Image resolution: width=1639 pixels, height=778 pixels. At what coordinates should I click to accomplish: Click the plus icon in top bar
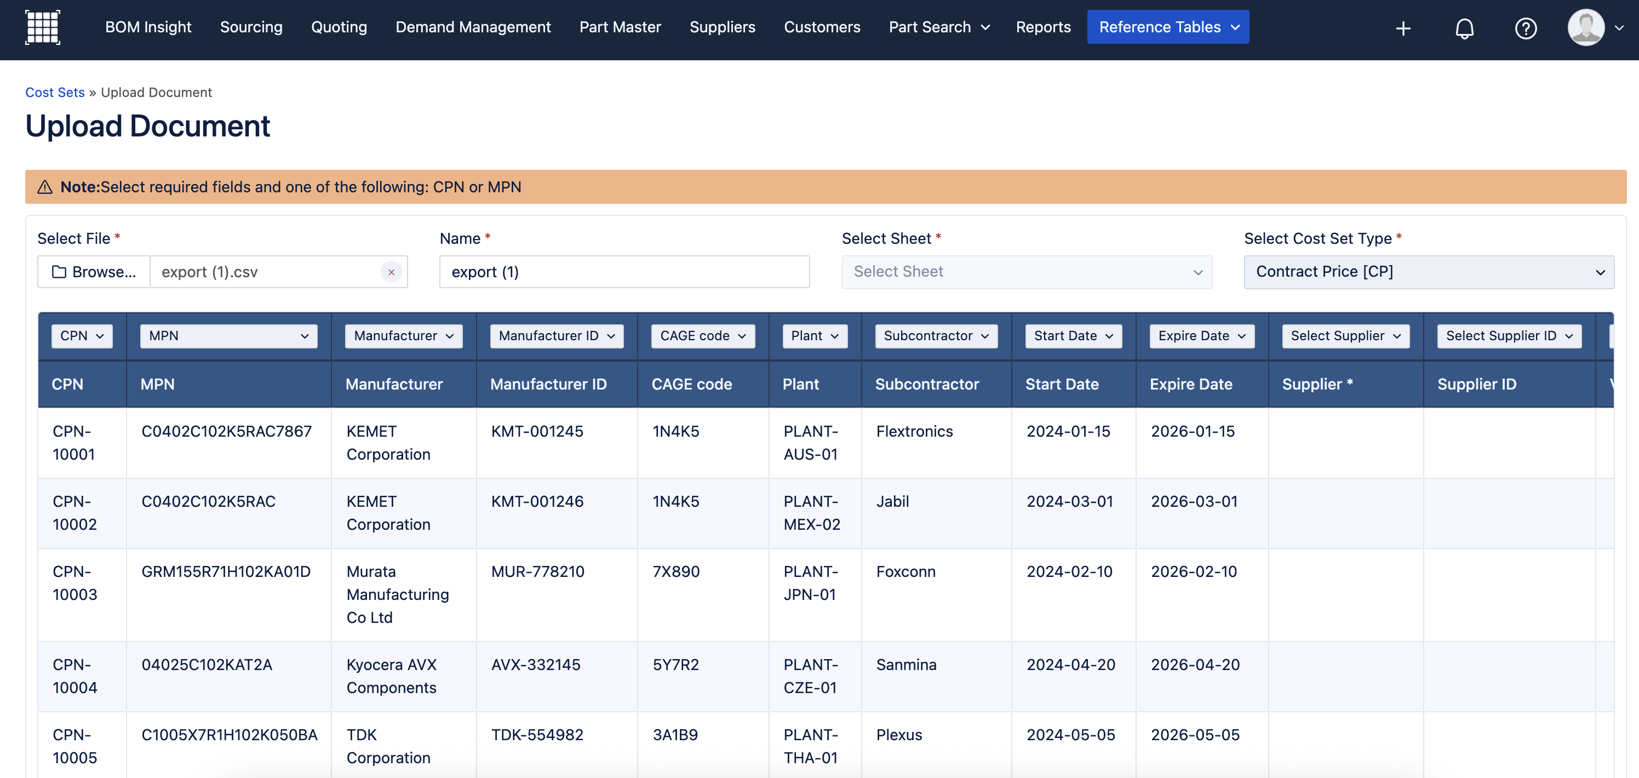[1403, 28]
